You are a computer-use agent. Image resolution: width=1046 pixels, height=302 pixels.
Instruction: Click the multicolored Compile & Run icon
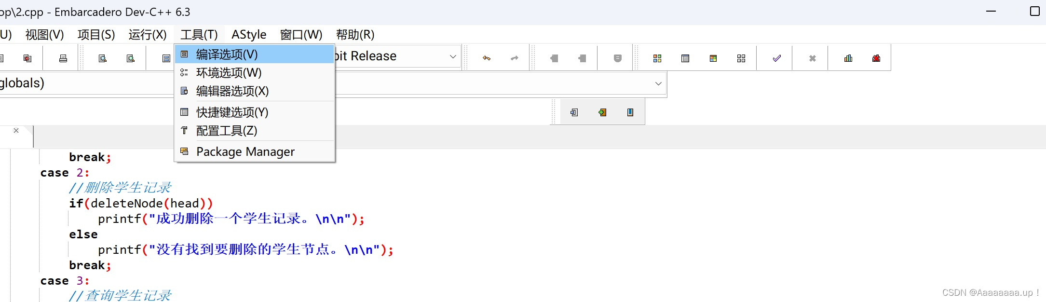[713, 58]
